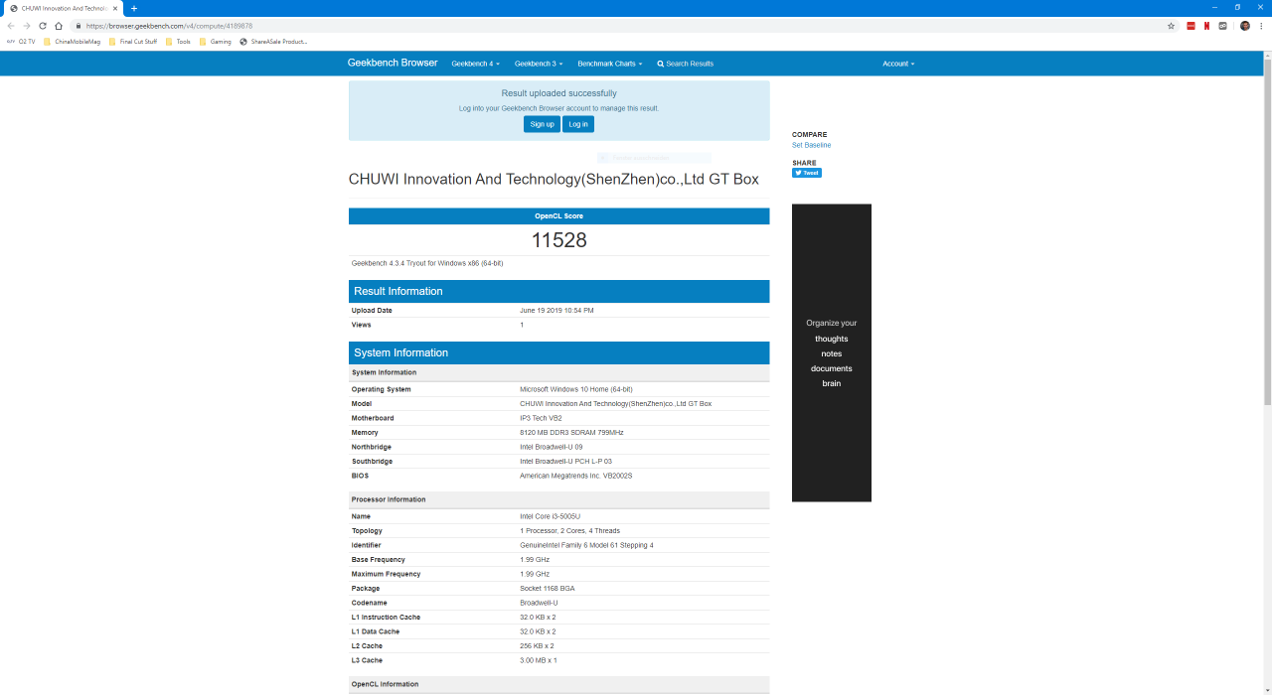Open the Tools bookmark folder

(179, 42)
